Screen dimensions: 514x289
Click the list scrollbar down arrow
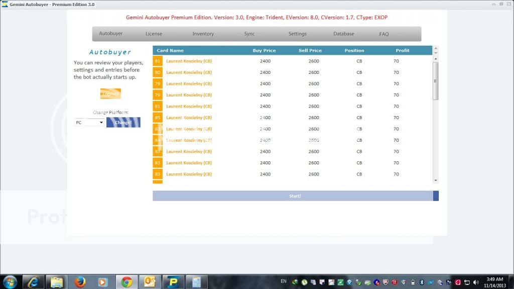coord(436,180)
